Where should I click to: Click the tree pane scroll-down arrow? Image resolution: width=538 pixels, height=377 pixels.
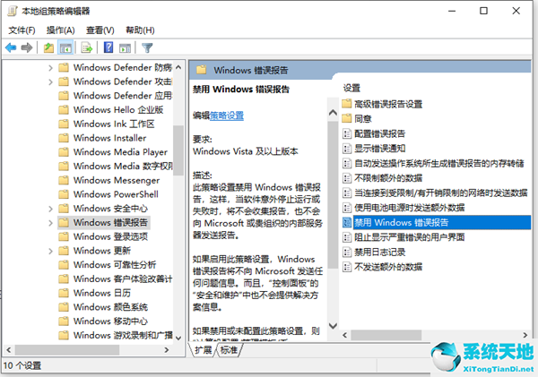[x=178, y=338]
